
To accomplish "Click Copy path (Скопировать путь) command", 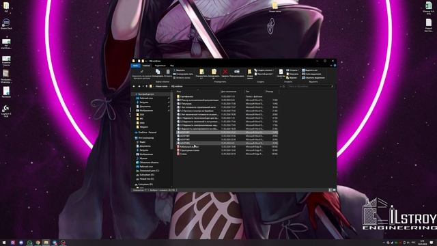I will (183, 74).
